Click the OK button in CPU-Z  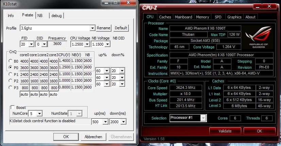coord(259,131)
